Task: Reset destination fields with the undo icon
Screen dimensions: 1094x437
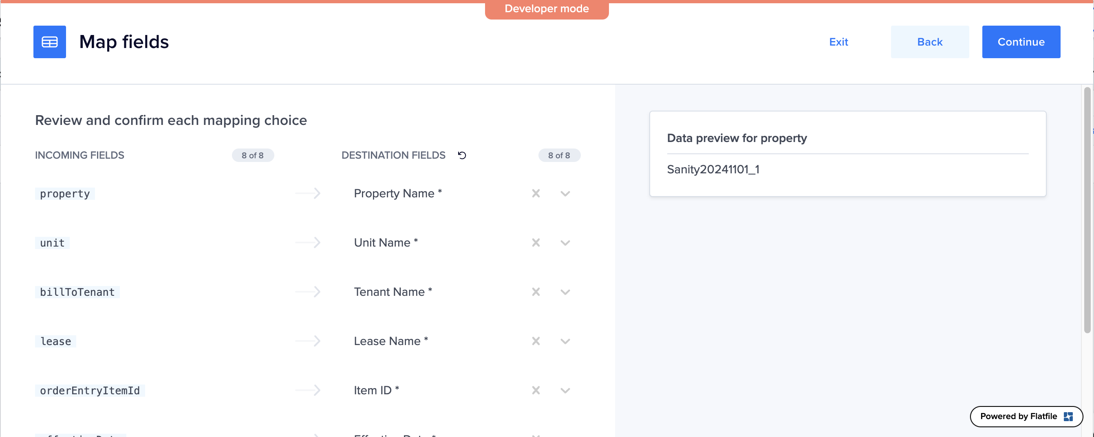Action: 462,155
